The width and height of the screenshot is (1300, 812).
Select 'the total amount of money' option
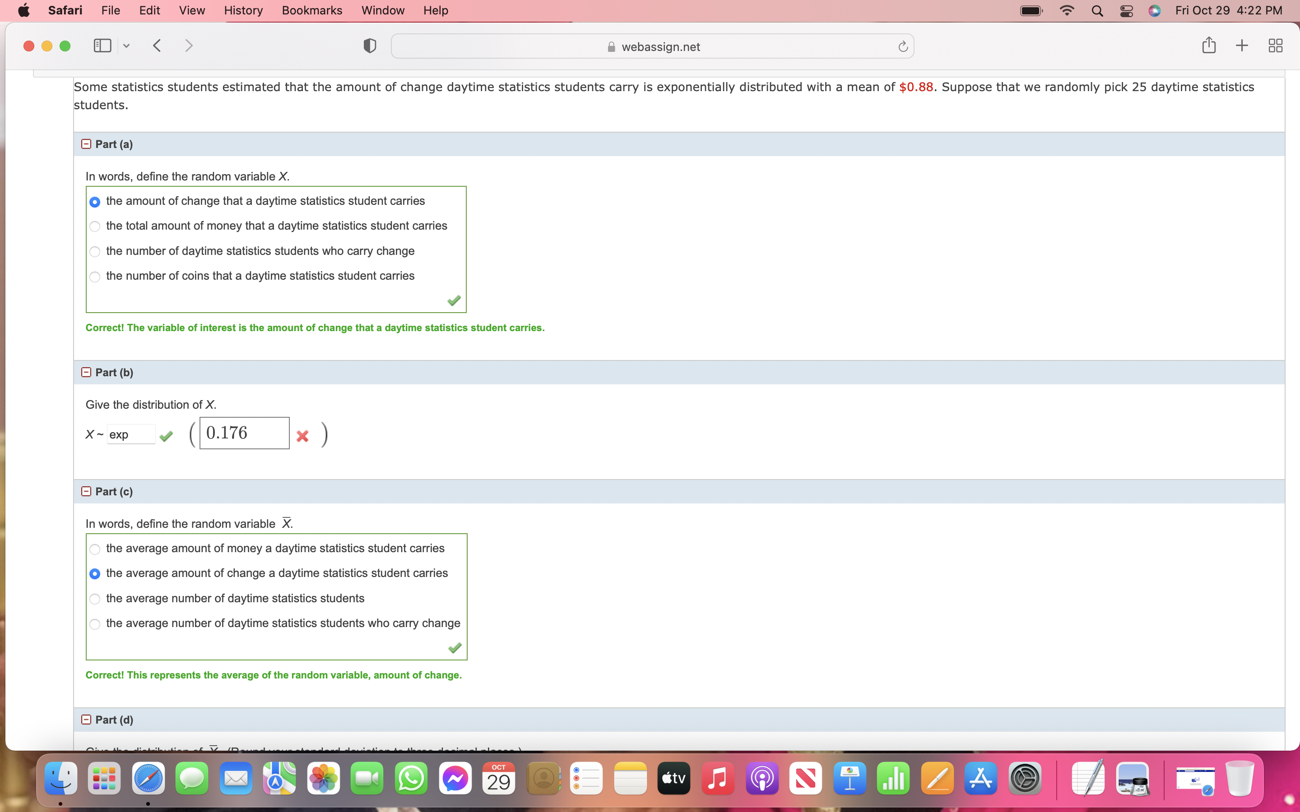(95, 226)
